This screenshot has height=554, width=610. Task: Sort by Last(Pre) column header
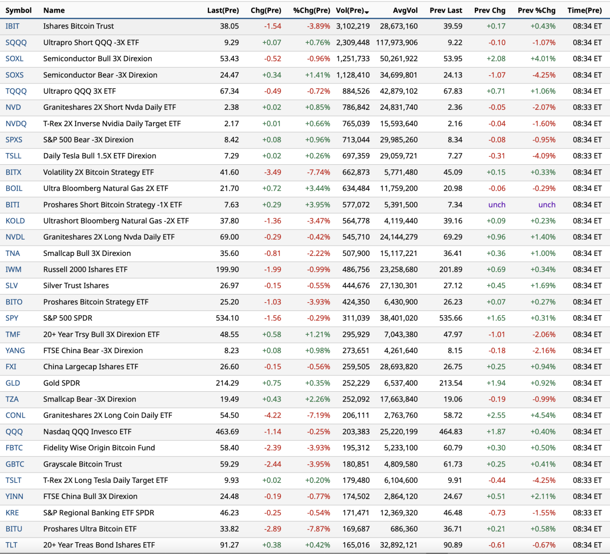click(x=223, y=10)
